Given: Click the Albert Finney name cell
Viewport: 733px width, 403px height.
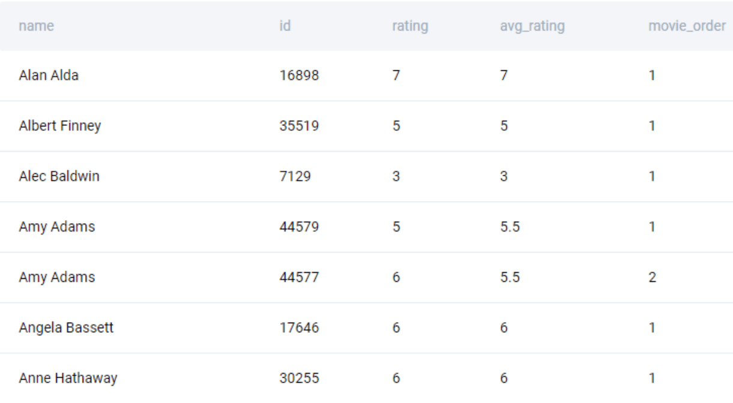Looking at the screenshot, I should [x=60, y=126].
